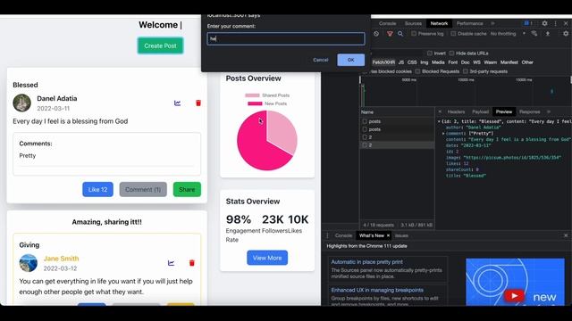The height and width of the screenshot is (321, 572).
Task: Select first posts request row
Action: pos(397,121)
